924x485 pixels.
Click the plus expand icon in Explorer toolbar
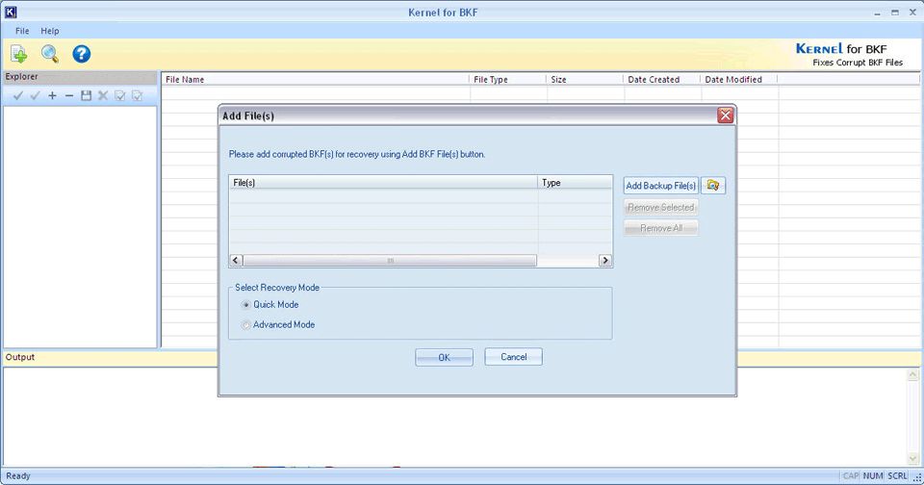click(x=52, y=95)
